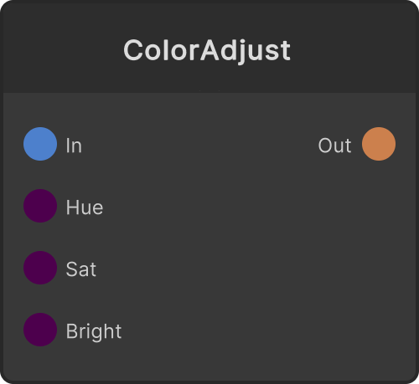Select the purple Hue input socket
This screenshot has width=419, height=384.
tap(40, 206)
